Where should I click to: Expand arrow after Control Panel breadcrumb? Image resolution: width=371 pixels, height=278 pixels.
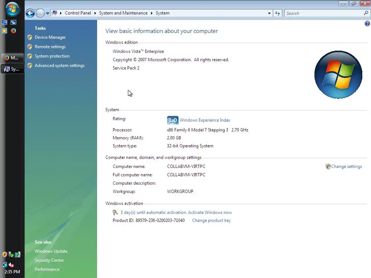pyautogui.click(x=95, y=13)
